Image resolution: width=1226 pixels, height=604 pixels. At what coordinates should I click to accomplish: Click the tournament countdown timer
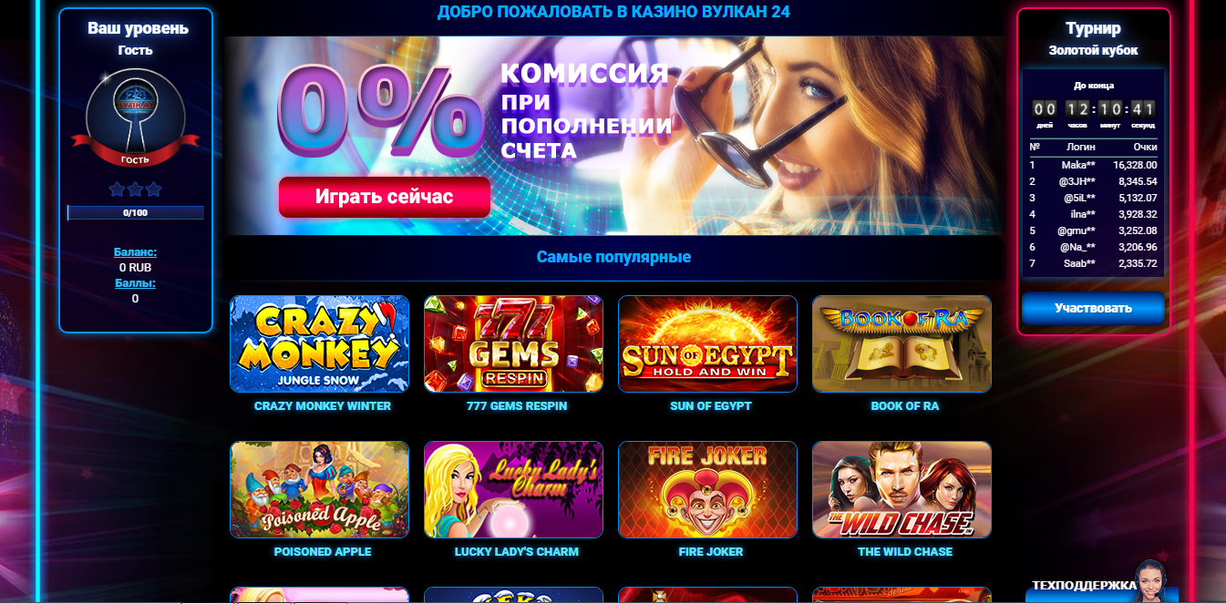pyautogui.click(x=1093, y=109)
